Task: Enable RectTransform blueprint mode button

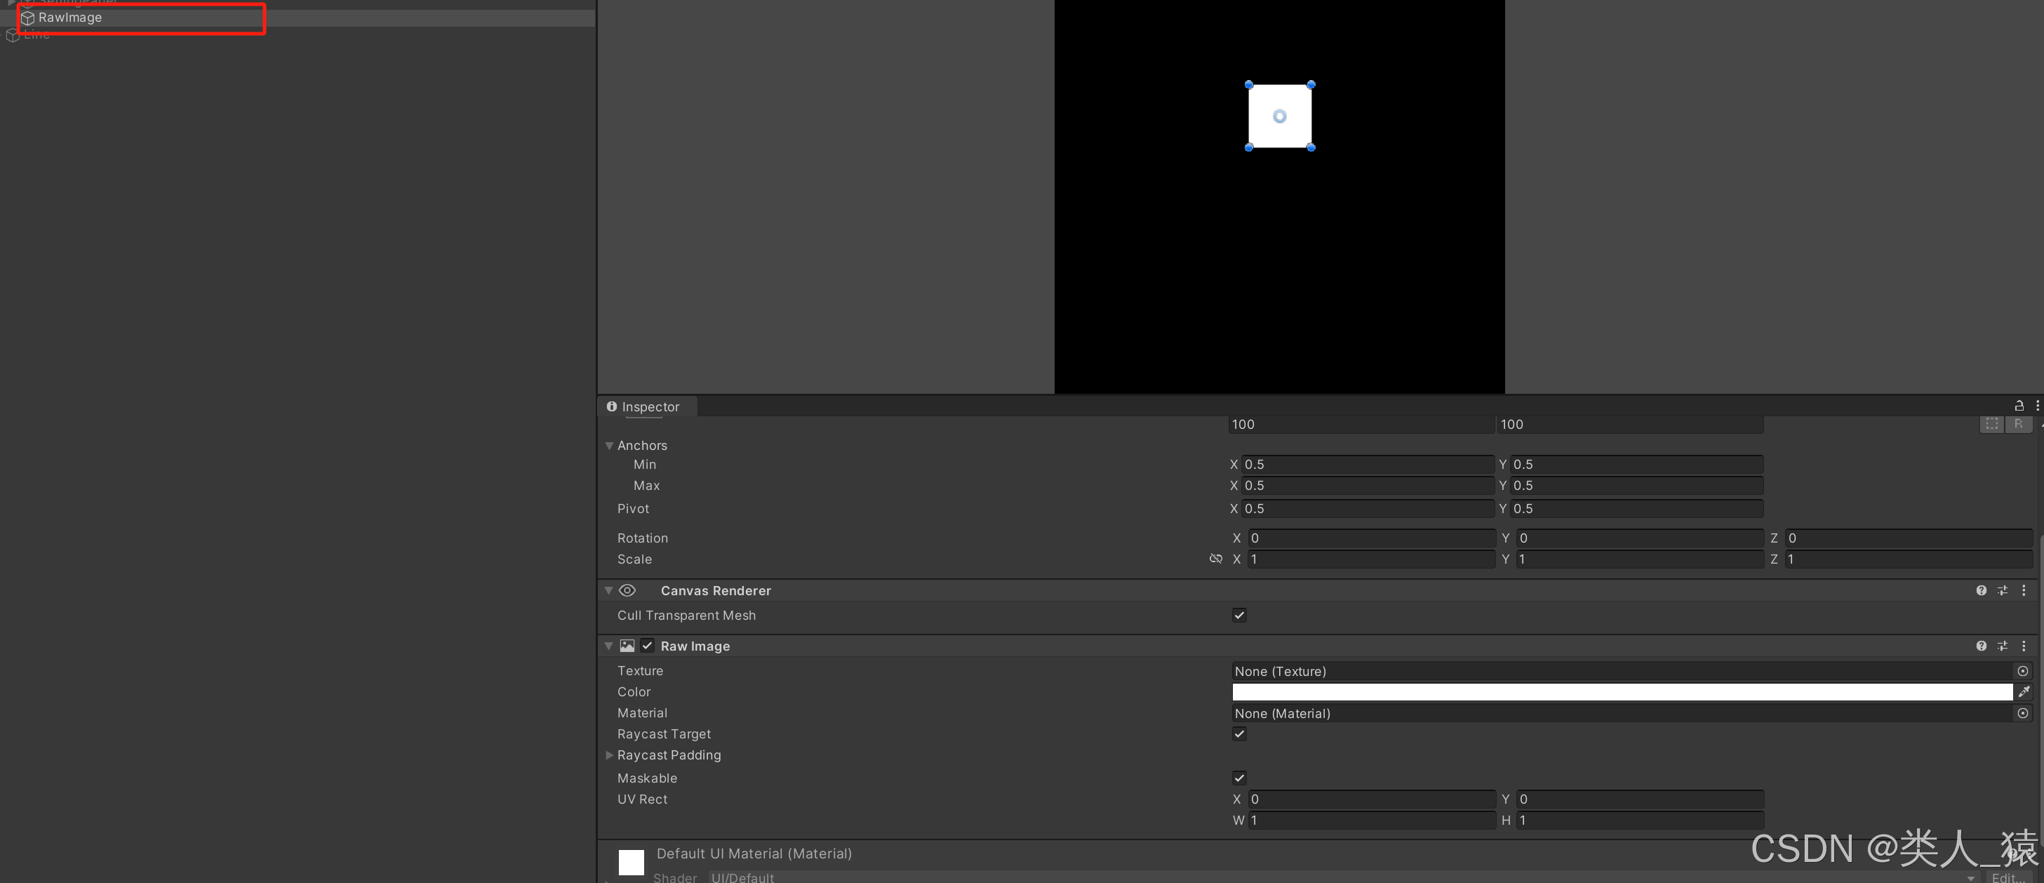Action: click(x=1991, y=424)
